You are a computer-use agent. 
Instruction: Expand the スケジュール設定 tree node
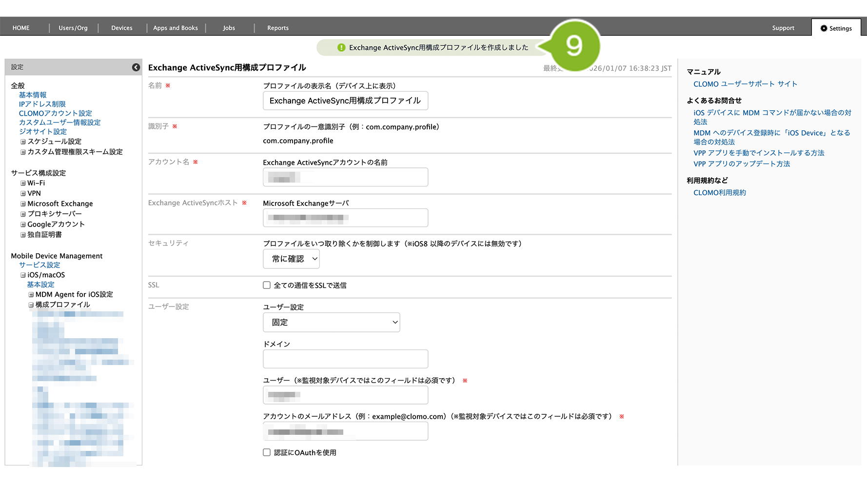pos(23,142)
